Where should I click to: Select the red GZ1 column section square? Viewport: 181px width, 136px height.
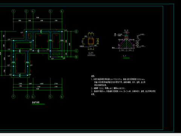[x=90, y=41]
